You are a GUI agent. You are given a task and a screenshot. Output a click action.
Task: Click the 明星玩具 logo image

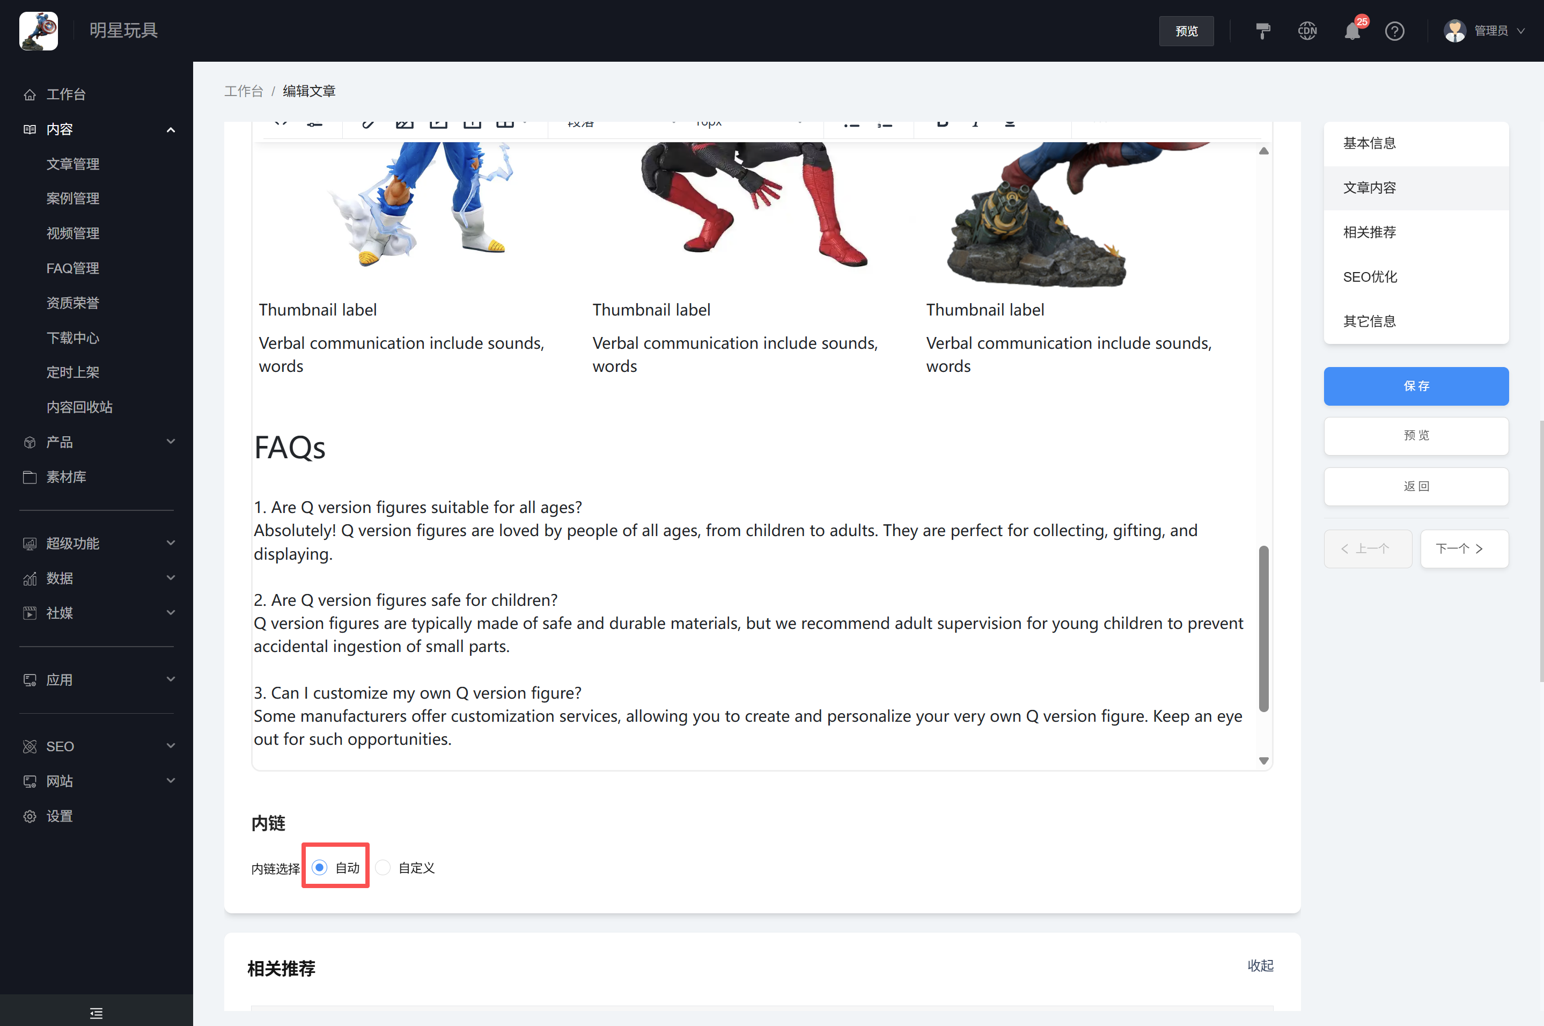(x=39, y=31)
